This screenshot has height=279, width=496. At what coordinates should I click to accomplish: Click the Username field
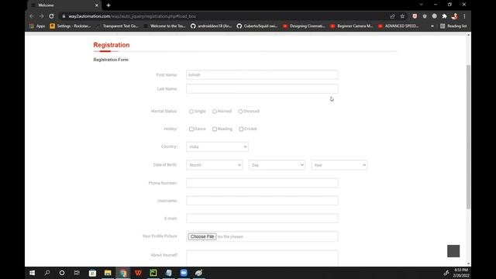[x=262, y=201]
